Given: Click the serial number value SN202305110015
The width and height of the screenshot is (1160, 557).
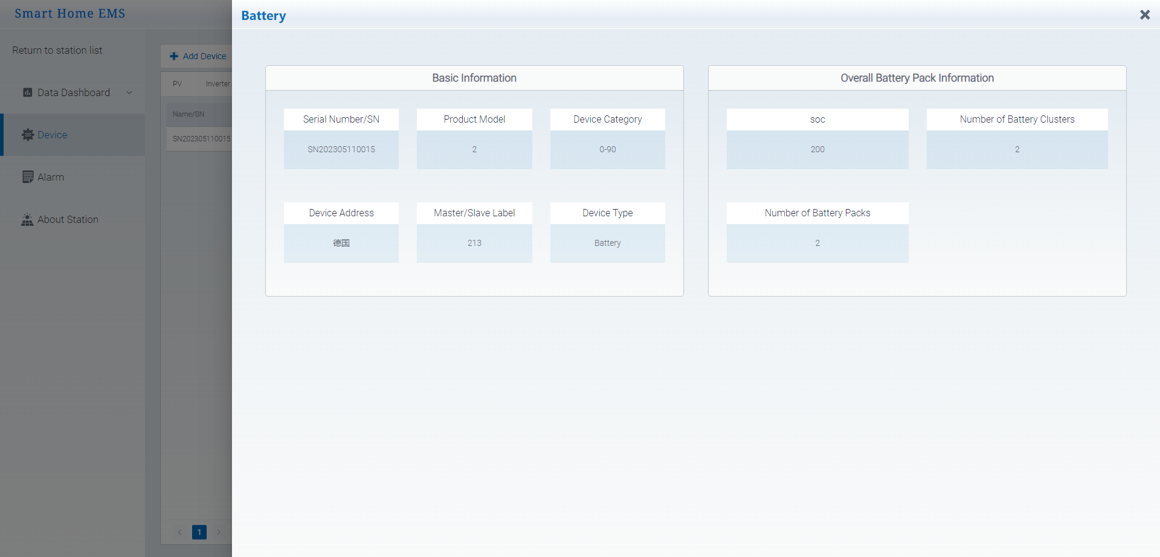Looking at the screenshot, I should (341, 149).
